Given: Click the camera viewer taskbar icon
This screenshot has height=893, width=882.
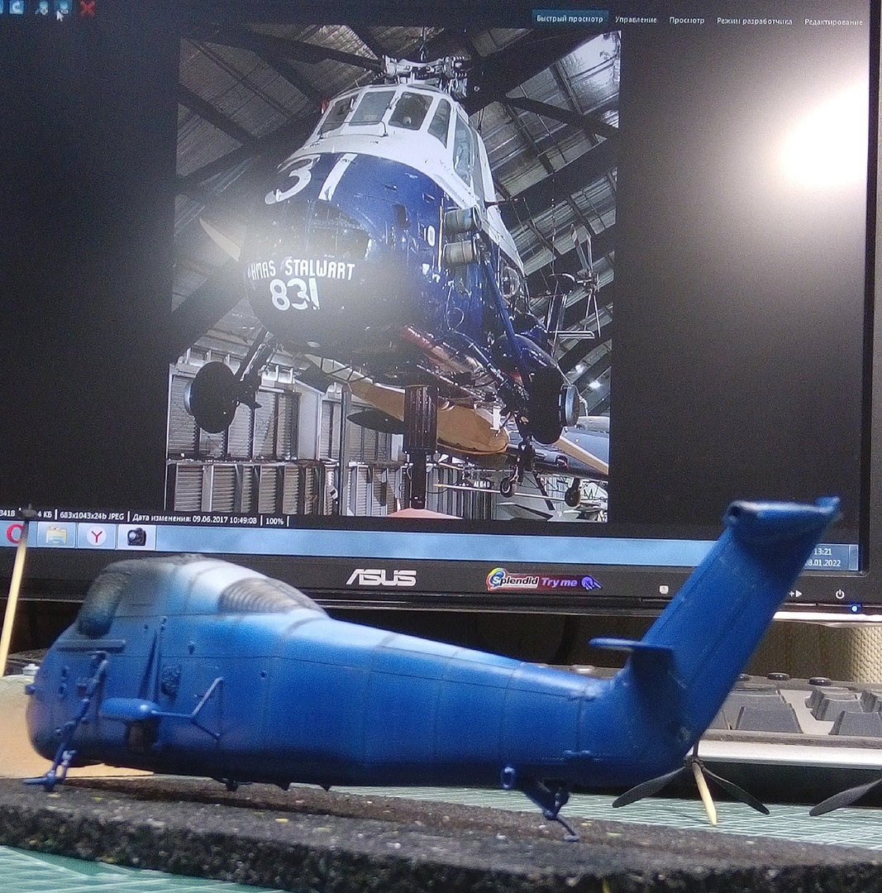Looking at the screenshot, I should pos(136,536).
